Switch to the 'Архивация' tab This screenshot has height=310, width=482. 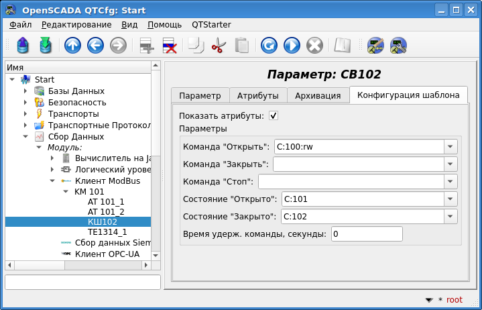pyautogui.click(x=318, y=95)
